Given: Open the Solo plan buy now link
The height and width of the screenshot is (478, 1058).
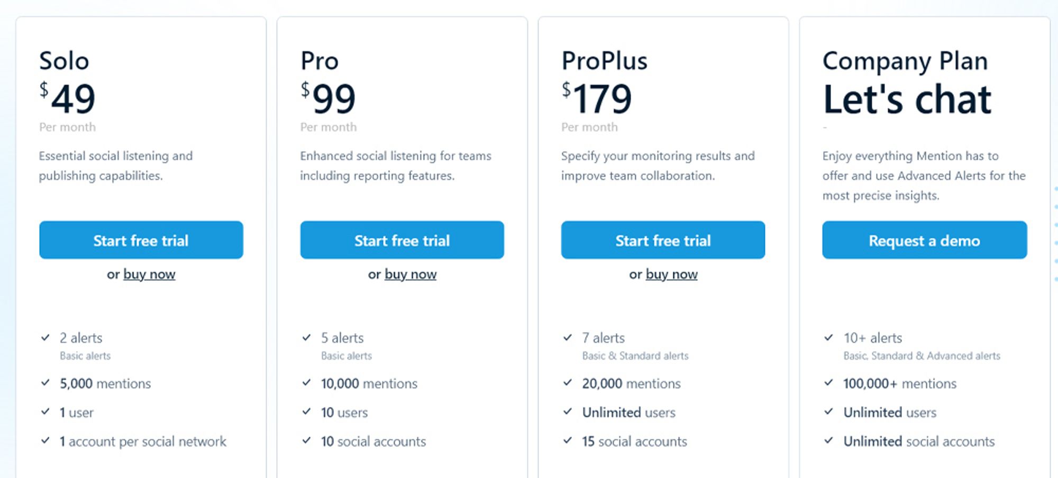Looking at the screenshot, I should [149, 274].
